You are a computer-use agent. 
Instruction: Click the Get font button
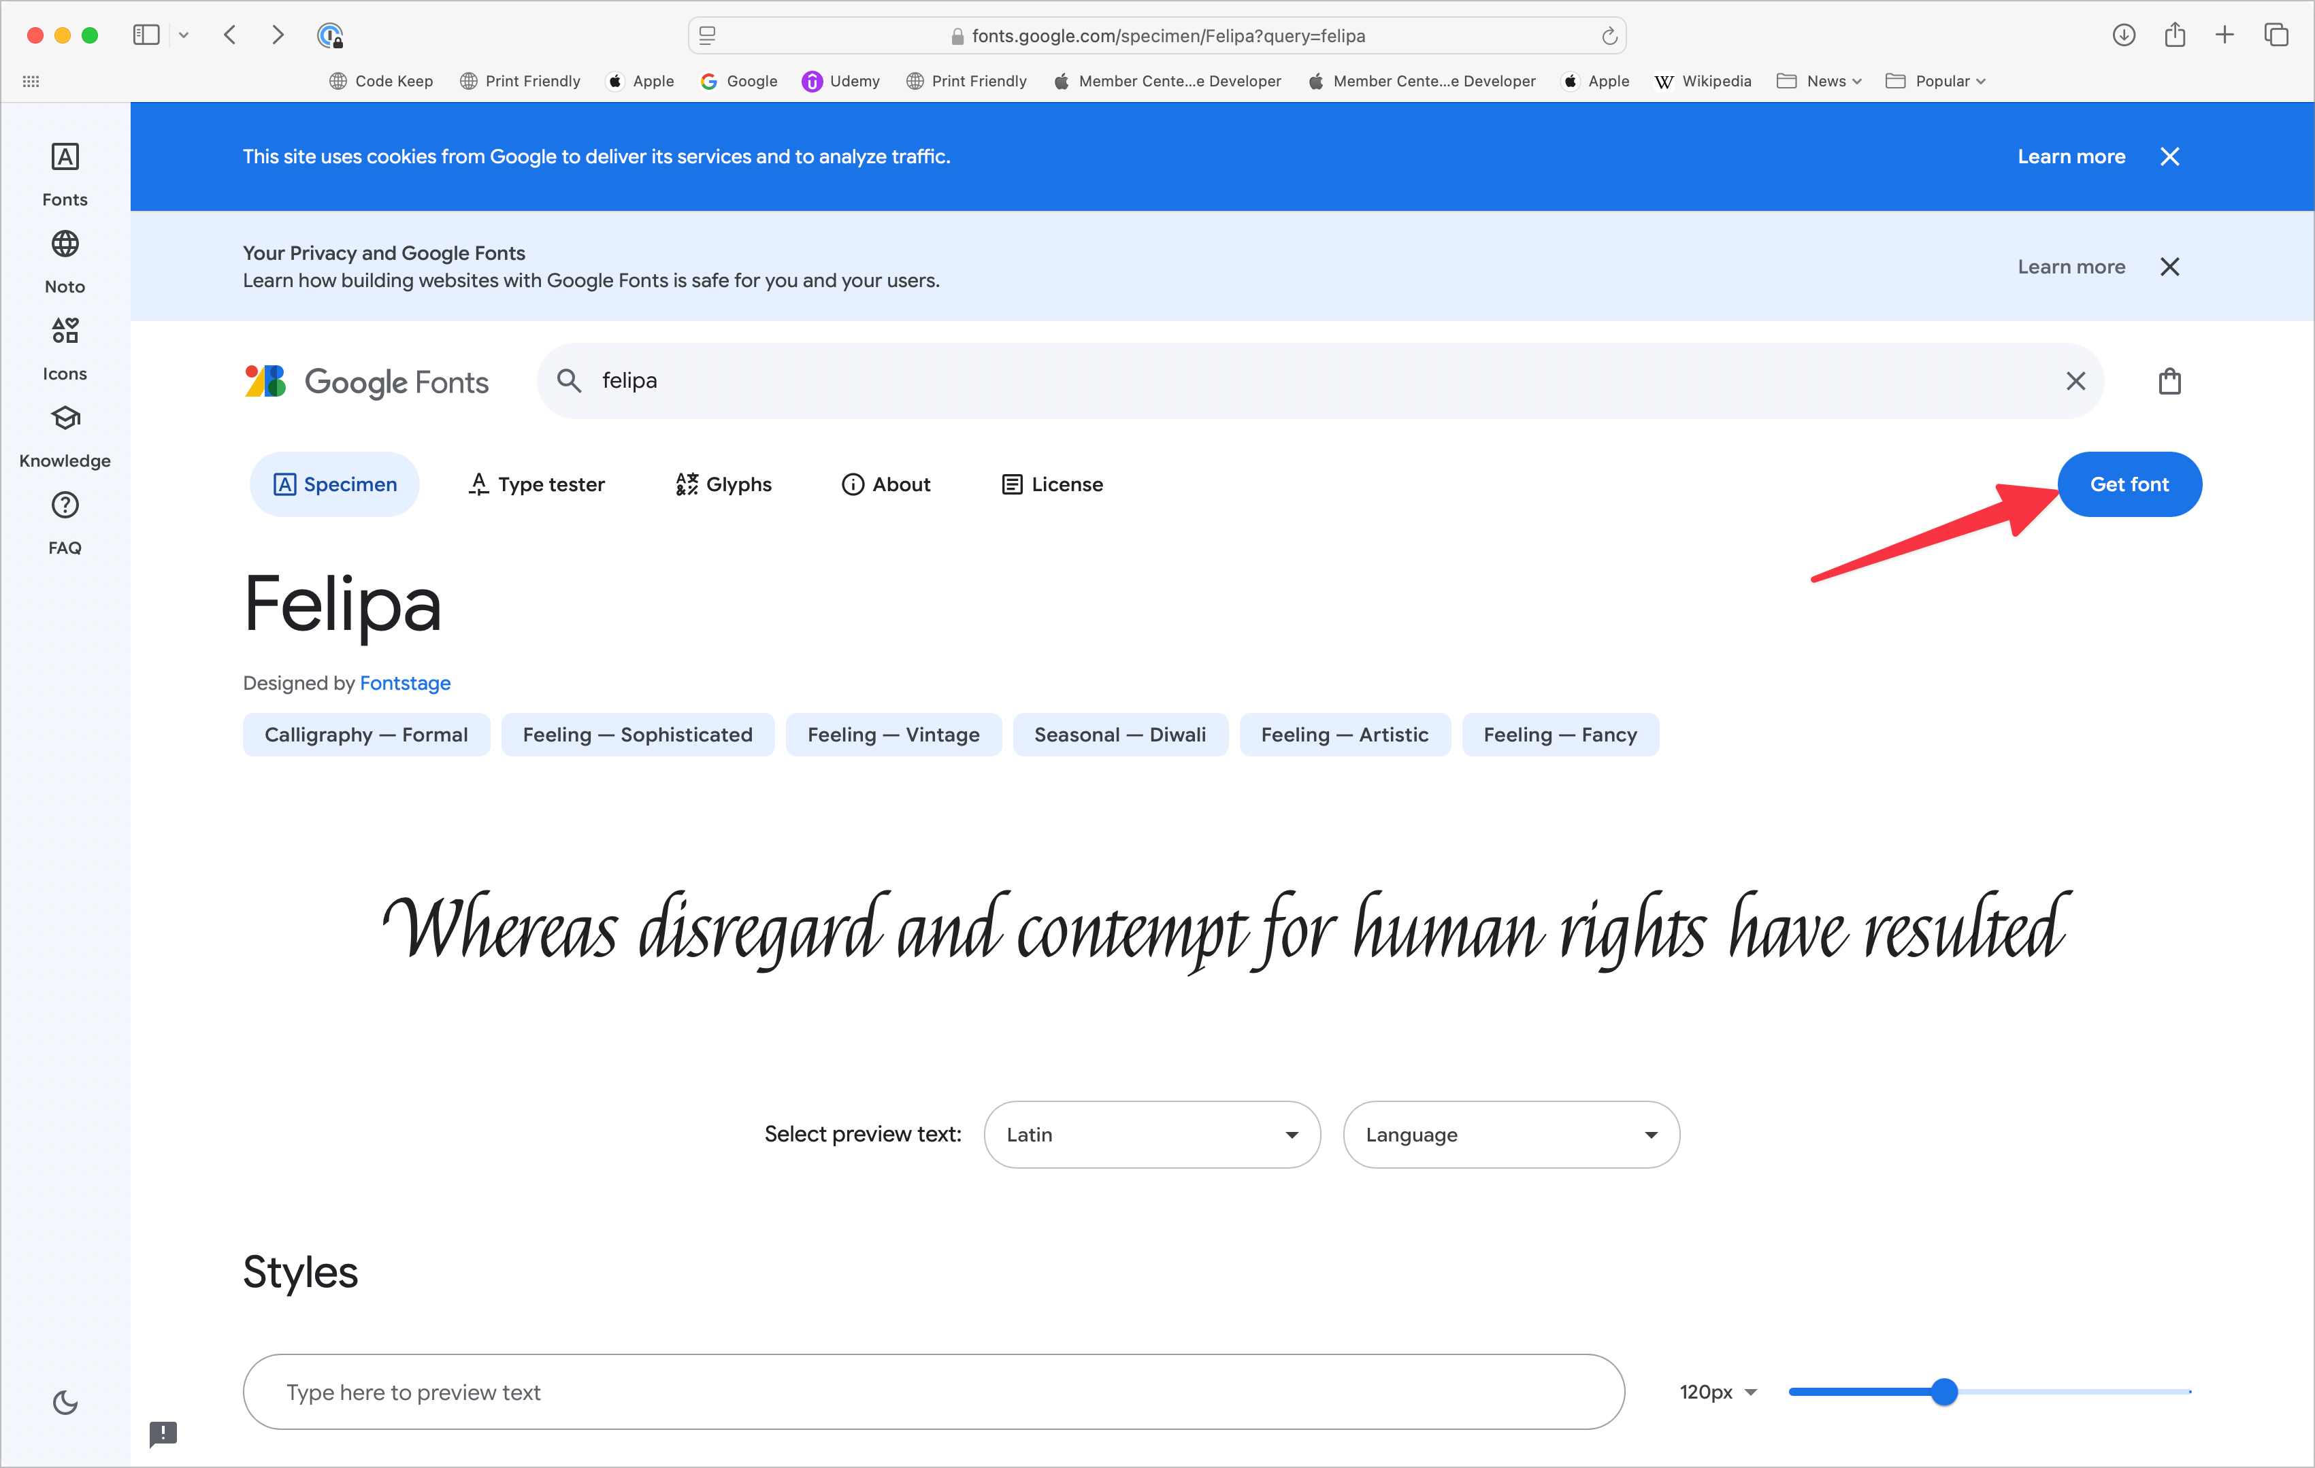2129,484
